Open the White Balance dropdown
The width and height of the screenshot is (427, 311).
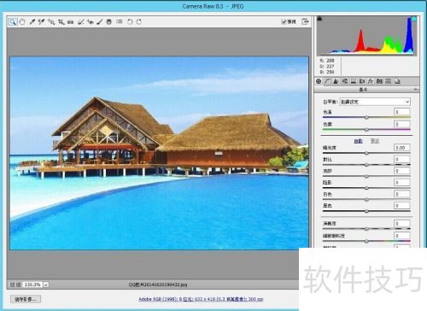[x=375, y=102]
